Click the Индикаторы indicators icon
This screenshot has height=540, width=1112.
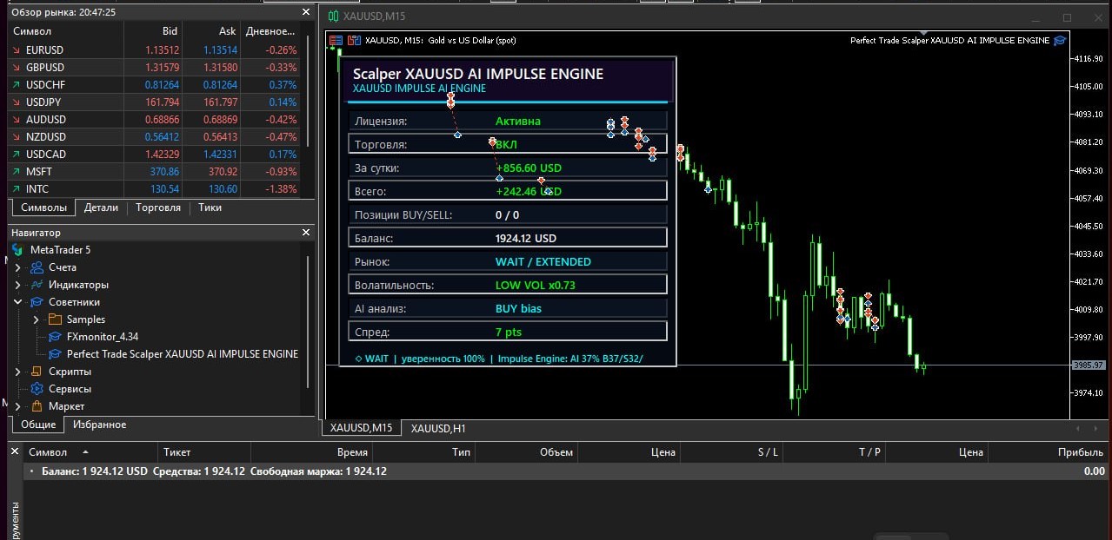pyautogui.click(x=37, y=285)
